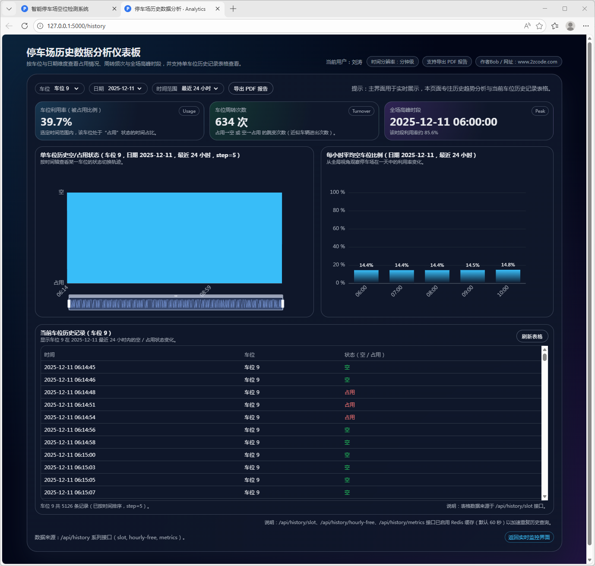
Task: Add page to favorites star icon
Action: point(539,26)
